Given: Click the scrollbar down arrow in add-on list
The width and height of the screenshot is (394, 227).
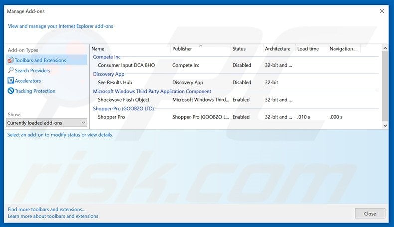Looking at the screenshot, I should pyautogui.click(x=385, y=125).
